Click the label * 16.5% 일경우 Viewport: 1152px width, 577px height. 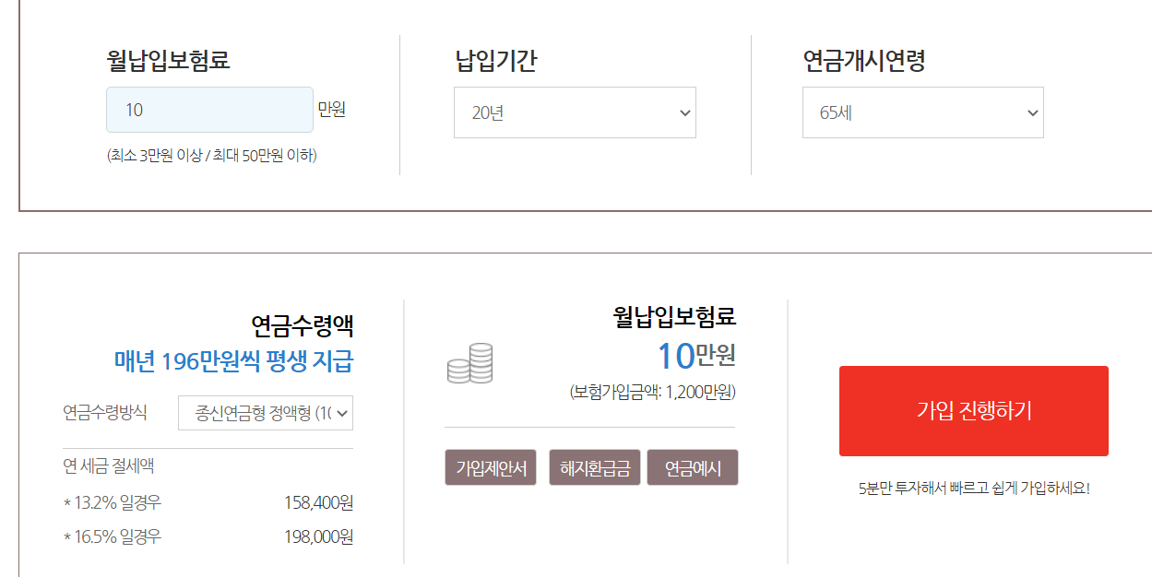[112, 536]
